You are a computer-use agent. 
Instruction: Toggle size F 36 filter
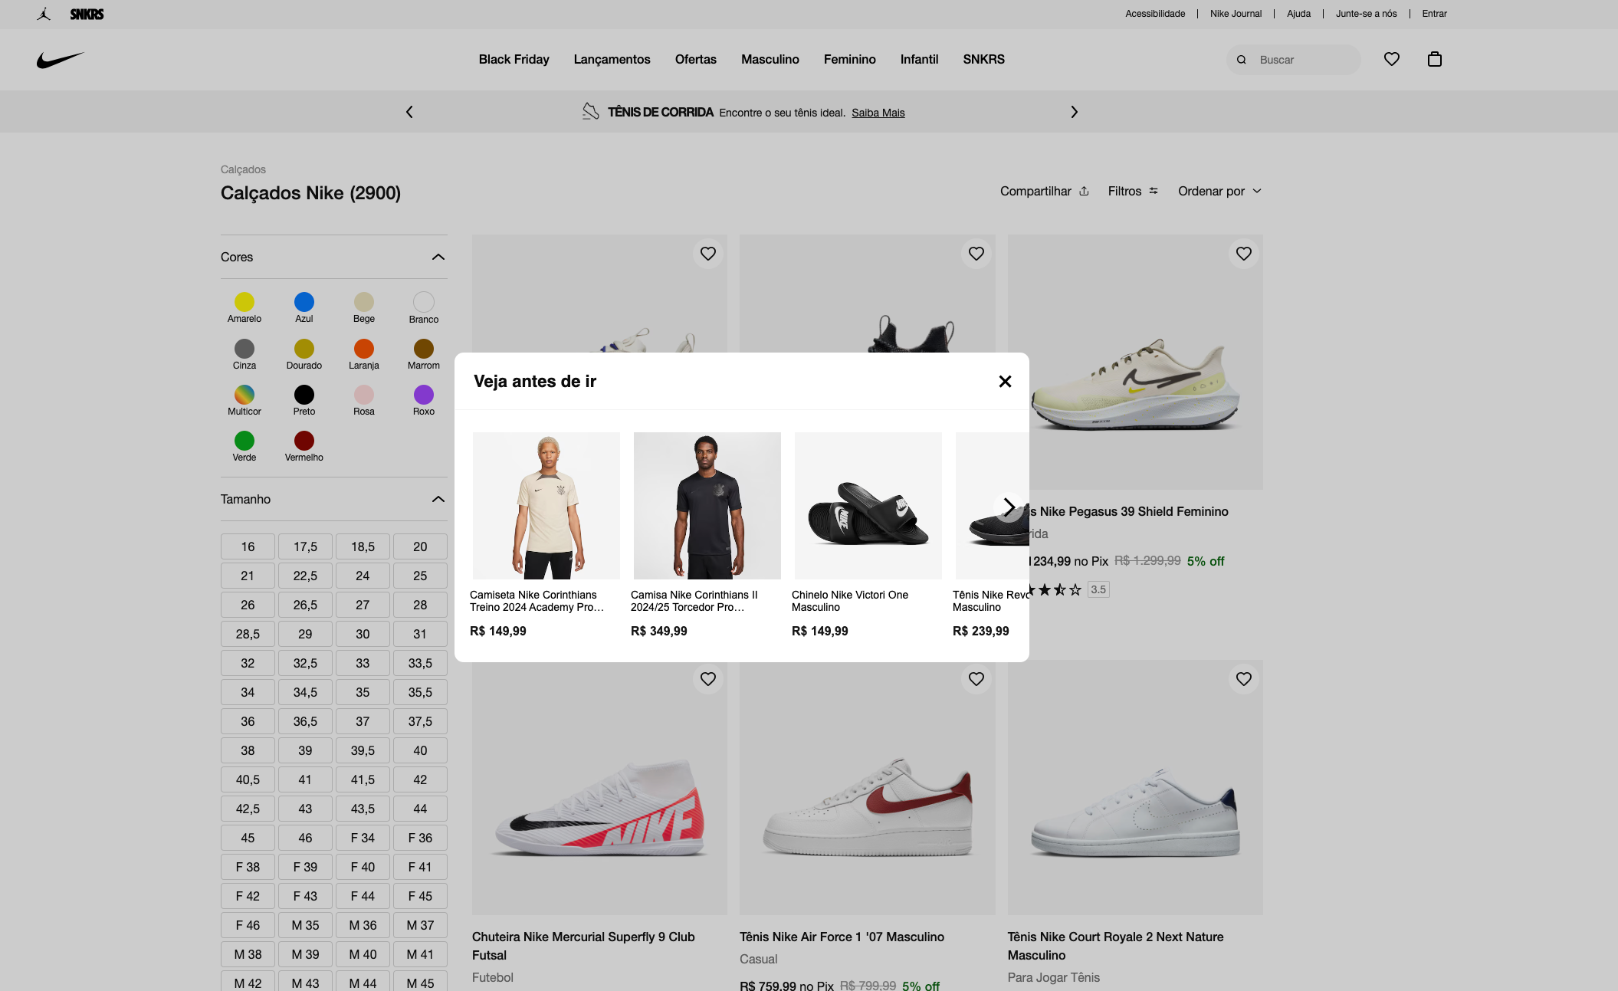(x=420, y=838)
